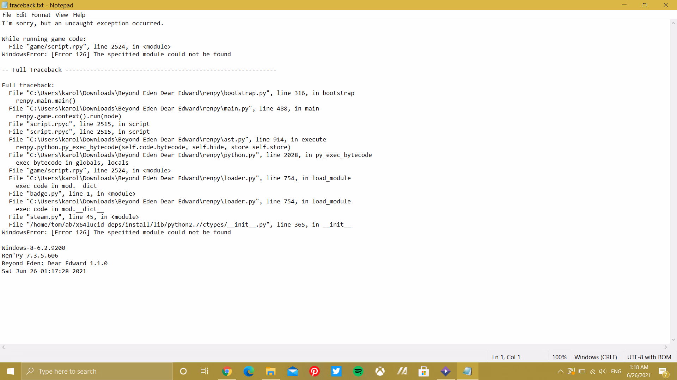Viewport: 677px width, 380px height.
Task: Switch the ENG input language indicator
Action: point(616,371)
